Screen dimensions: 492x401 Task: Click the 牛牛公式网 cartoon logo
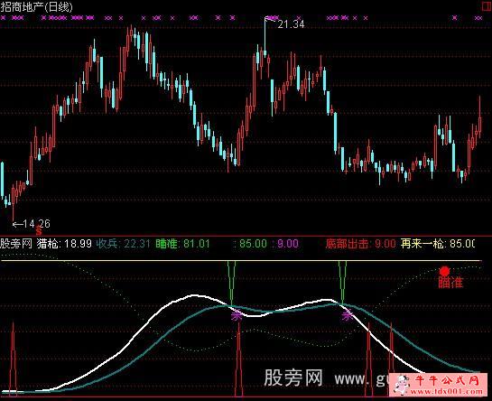click(x=402, y=384)
